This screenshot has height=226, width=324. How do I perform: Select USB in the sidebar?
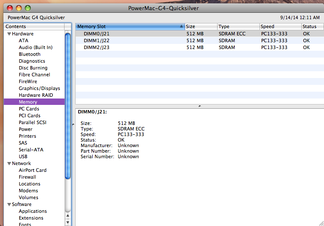(x=23, y=156)
